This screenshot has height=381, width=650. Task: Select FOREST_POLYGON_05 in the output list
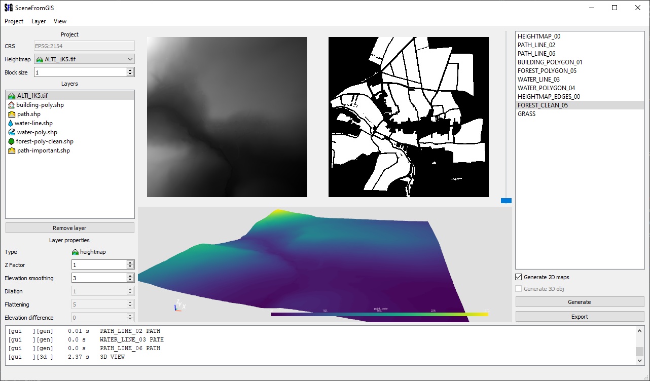(x=547, y=71)
